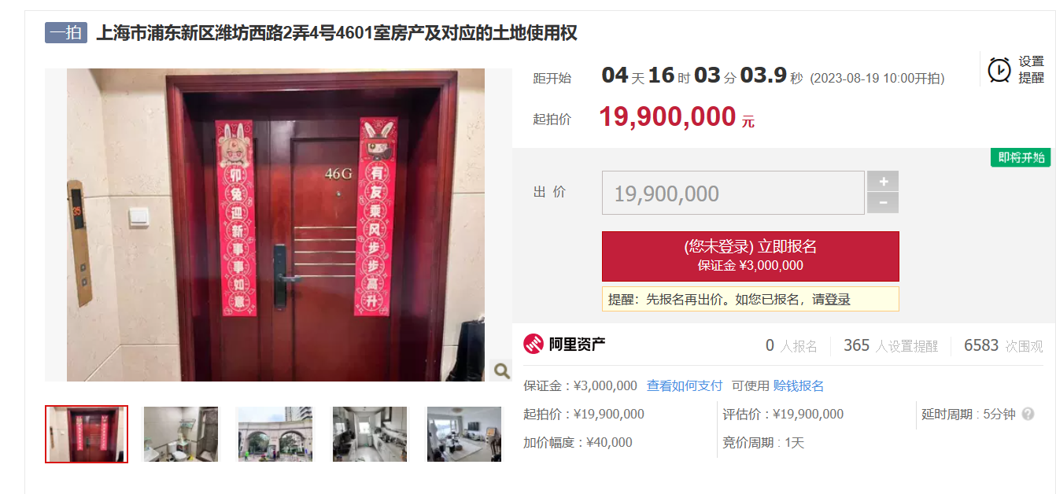Screen dimensions: 1056x494
Task: Click the main door photo
Action: 275,225
